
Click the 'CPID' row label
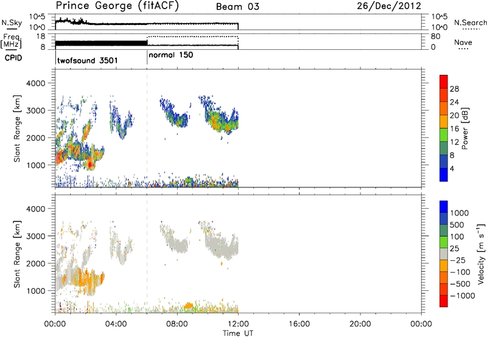point(13,58)
